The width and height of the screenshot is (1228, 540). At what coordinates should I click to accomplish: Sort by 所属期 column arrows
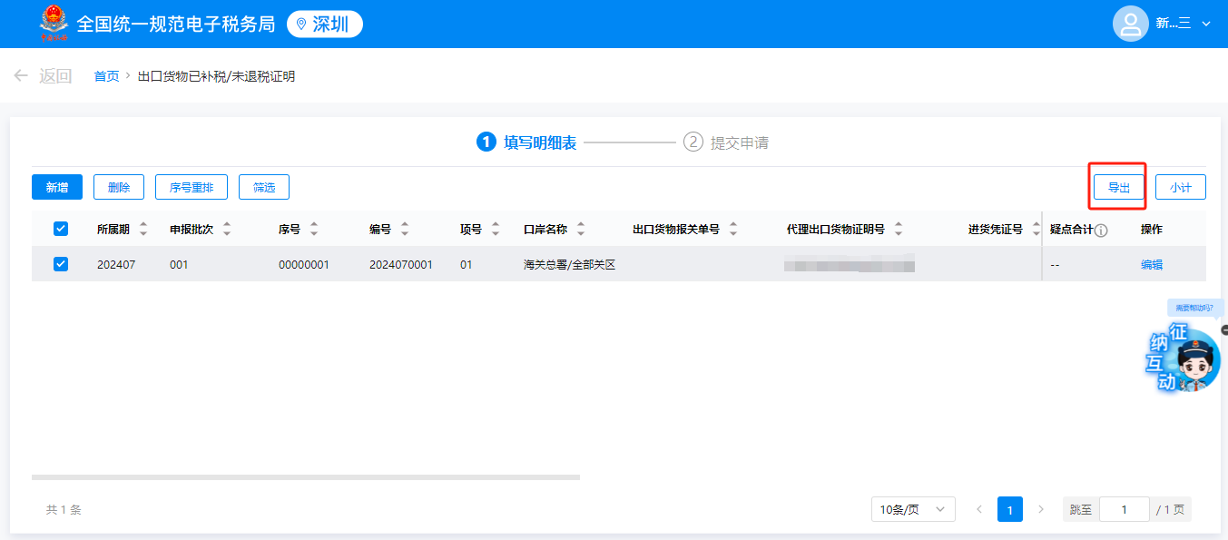(x=143, y=229)
